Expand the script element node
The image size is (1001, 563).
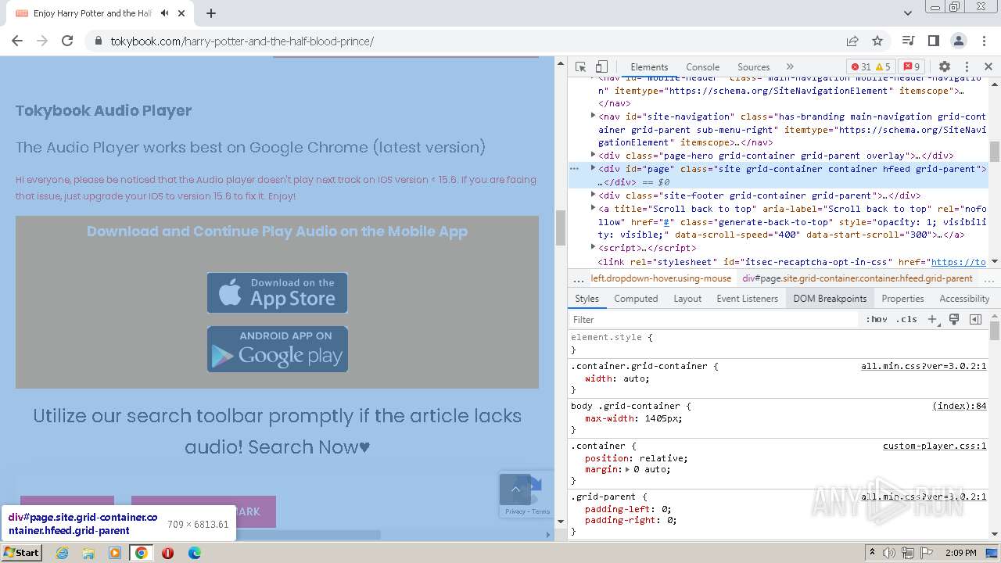tap(593, 247)
